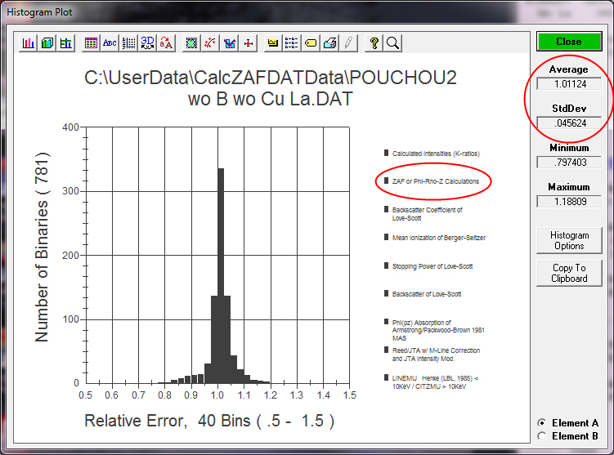
Task: Click the Maximum value field
Action: 569,201
